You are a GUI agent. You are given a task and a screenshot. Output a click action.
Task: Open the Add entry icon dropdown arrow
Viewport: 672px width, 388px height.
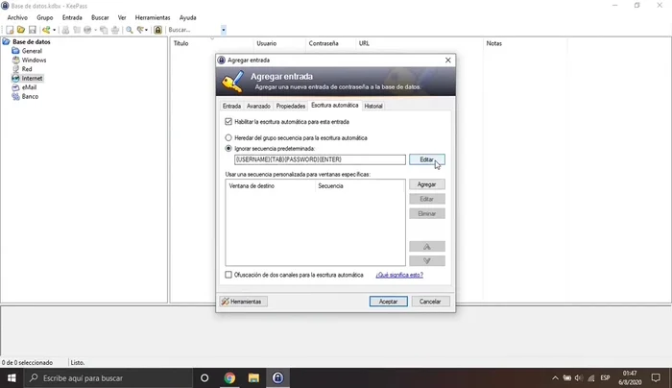tap(54, 30)
